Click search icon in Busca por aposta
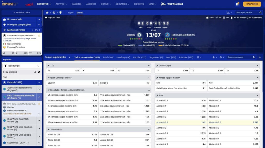Viewport: 265px width, 148px height. pyautogui.click(x=254, y=57)
